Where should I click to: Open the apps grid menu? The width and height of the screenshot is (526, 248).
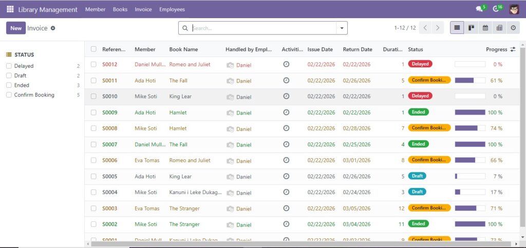pos(10,9)
